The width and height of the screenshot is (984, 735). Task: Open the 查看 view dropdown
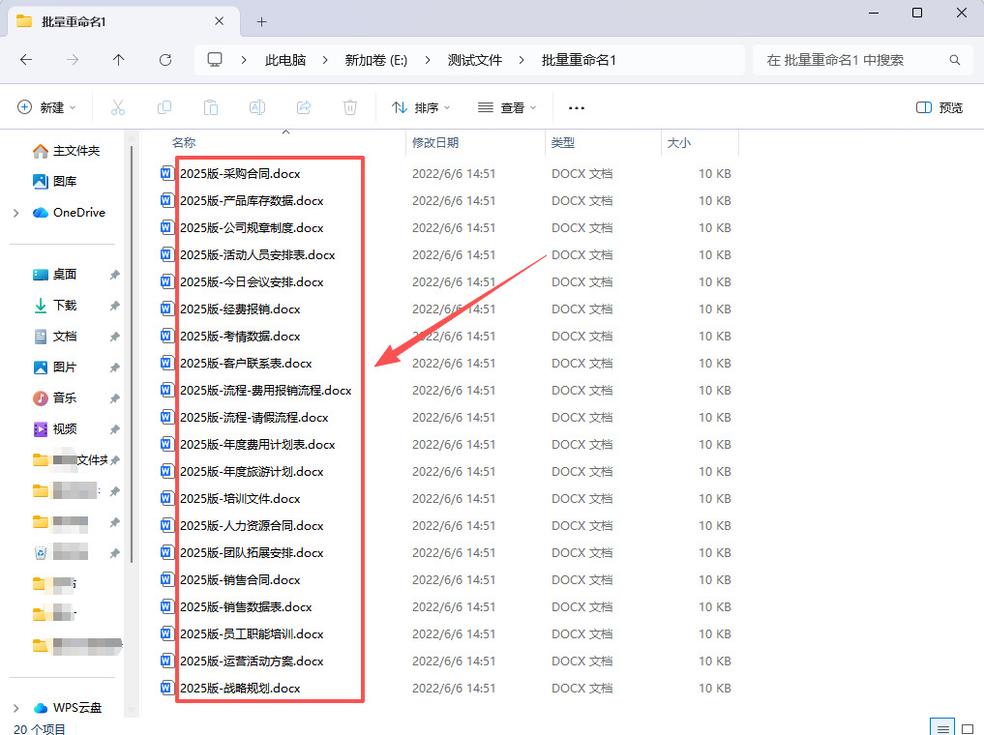[x=507, y=108]
